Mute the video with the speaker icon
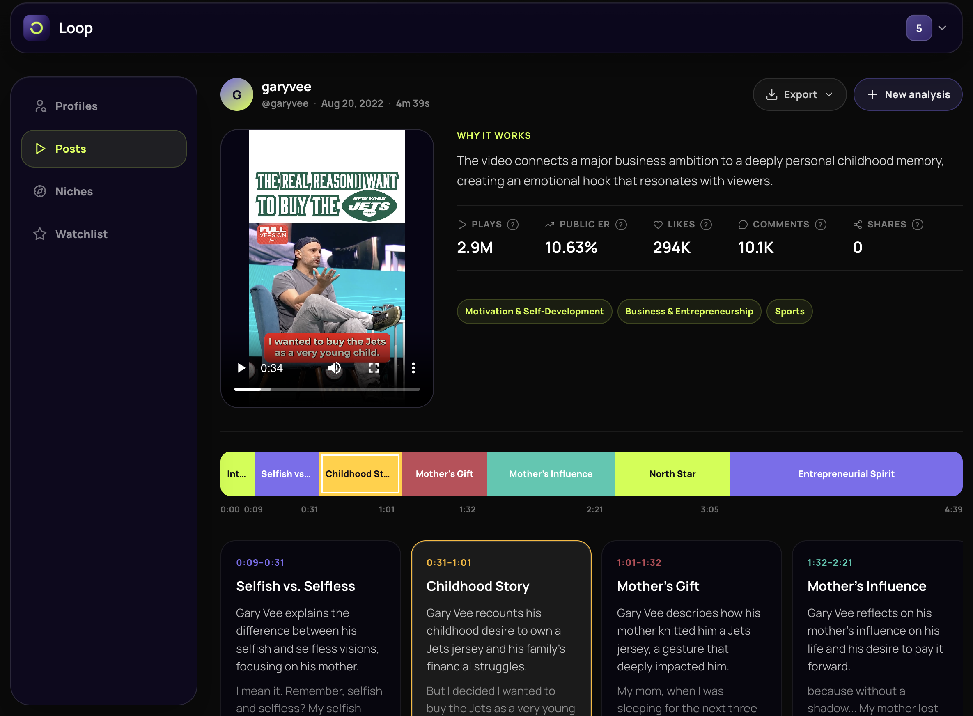The height and width of the screenshot is (716, 973). coord(334,368)
